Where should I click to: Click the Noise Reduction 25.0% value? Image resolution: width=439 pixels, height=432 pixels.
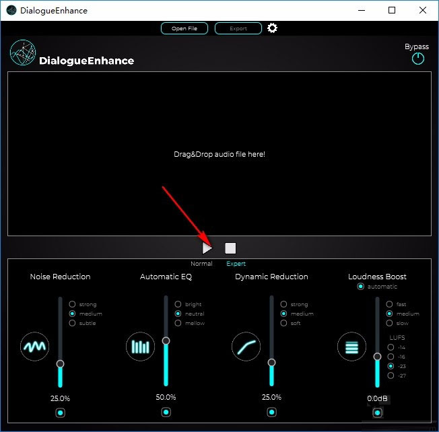tap(60, 398)
